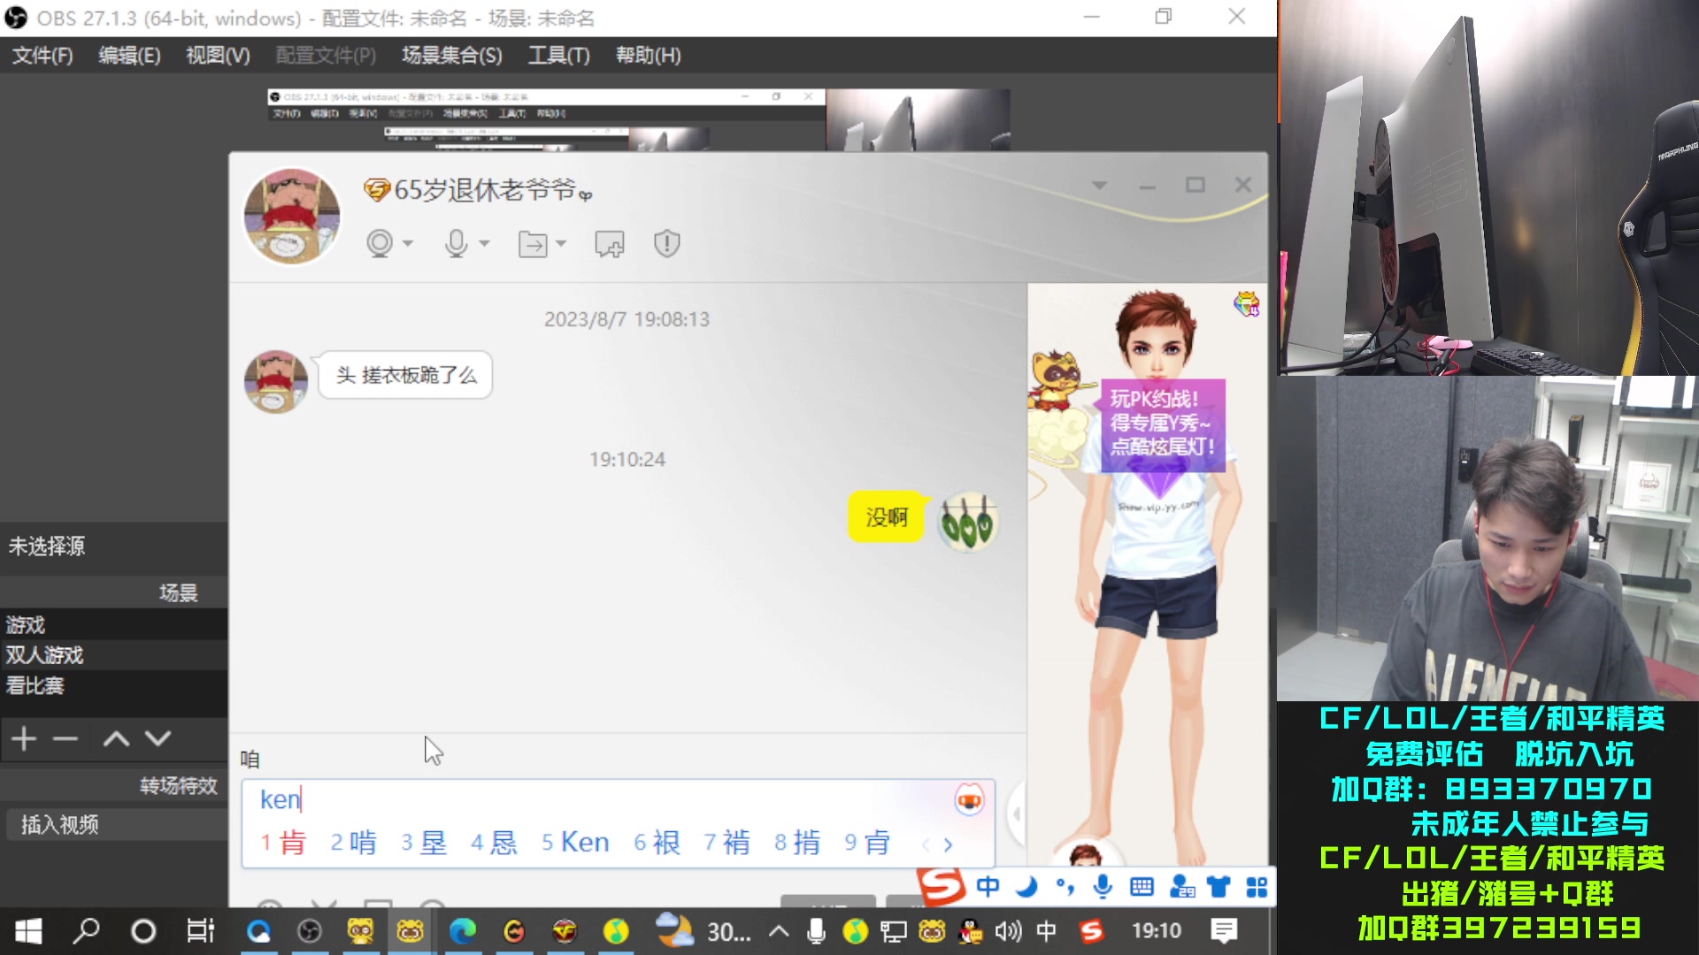Open the Sogou soft keyboard icon
This screenshot has width=1699, height=955.
(1142, 886)
